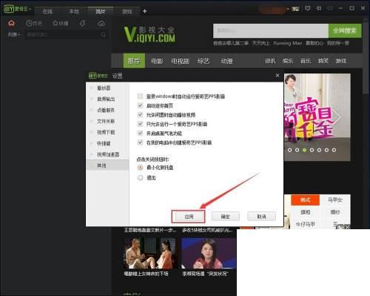Viewport: 370px width, 296px height.
Task: Switch to the 在线 tab
Action: pyautogui.click(x=47, y=11)
